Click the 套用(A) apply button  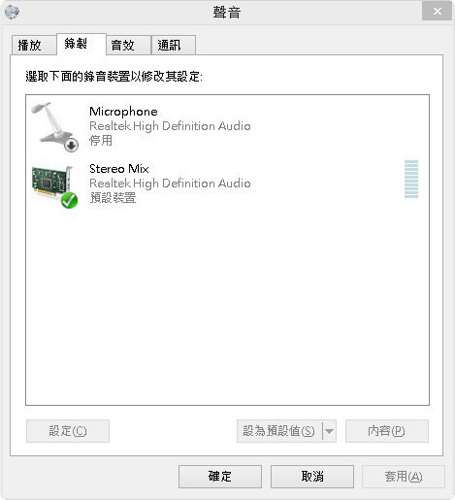[404, 477]
